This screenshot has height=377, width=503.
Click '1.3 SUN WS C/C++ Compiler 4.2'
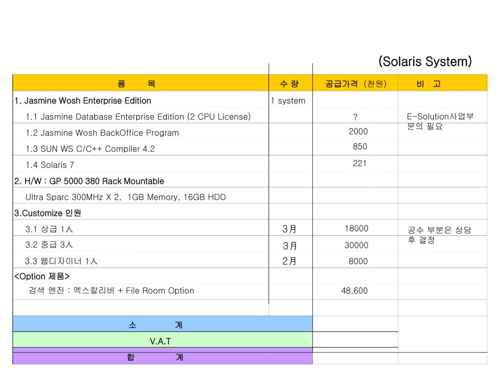90,149
